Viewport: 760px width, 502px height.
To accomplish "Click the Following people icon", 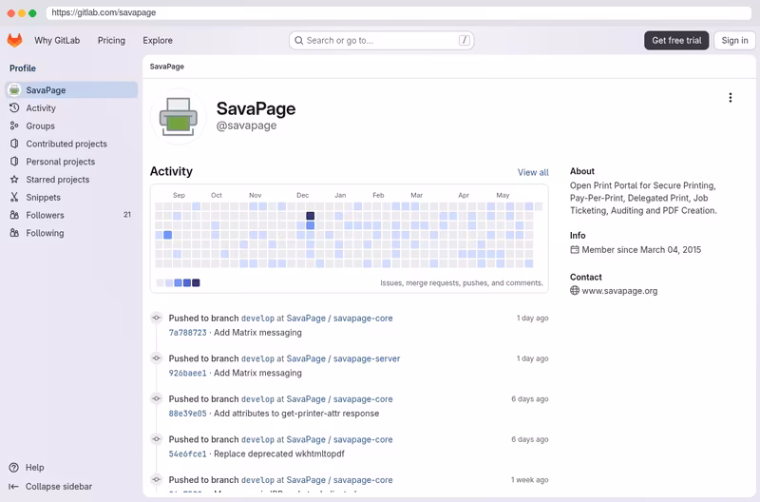I will (x=14, y=233).
